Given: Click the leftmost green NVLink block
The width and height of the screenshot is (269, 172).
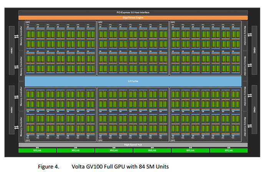Looking at the screenshot, I should [37, 150].
